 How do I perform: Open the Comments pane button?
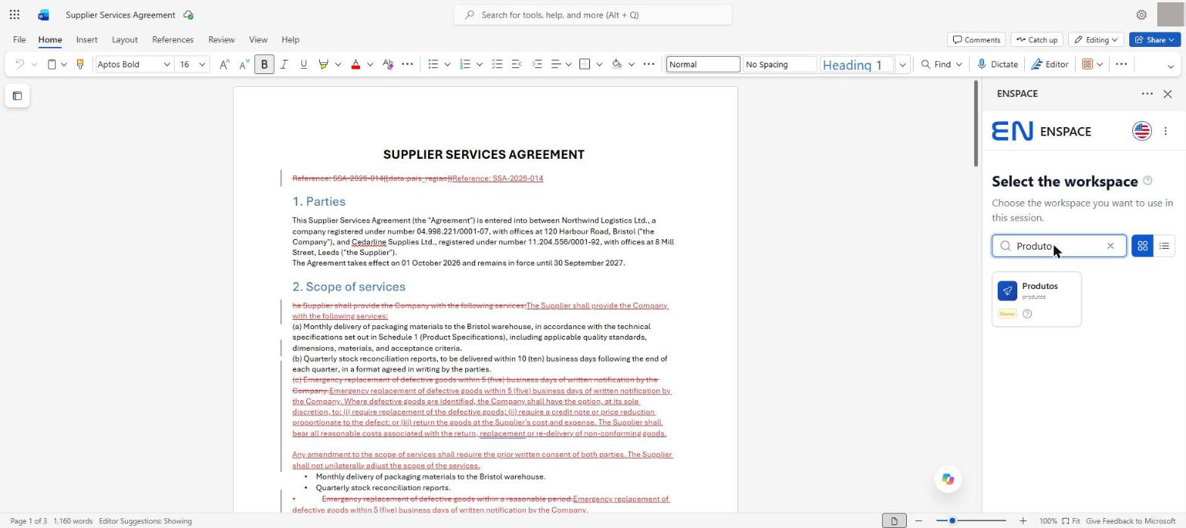976,39
